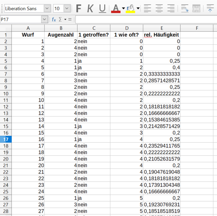This screenshot has width=217, height=216.
Task: Enable wrap text in cell
Action: [185, 8]
